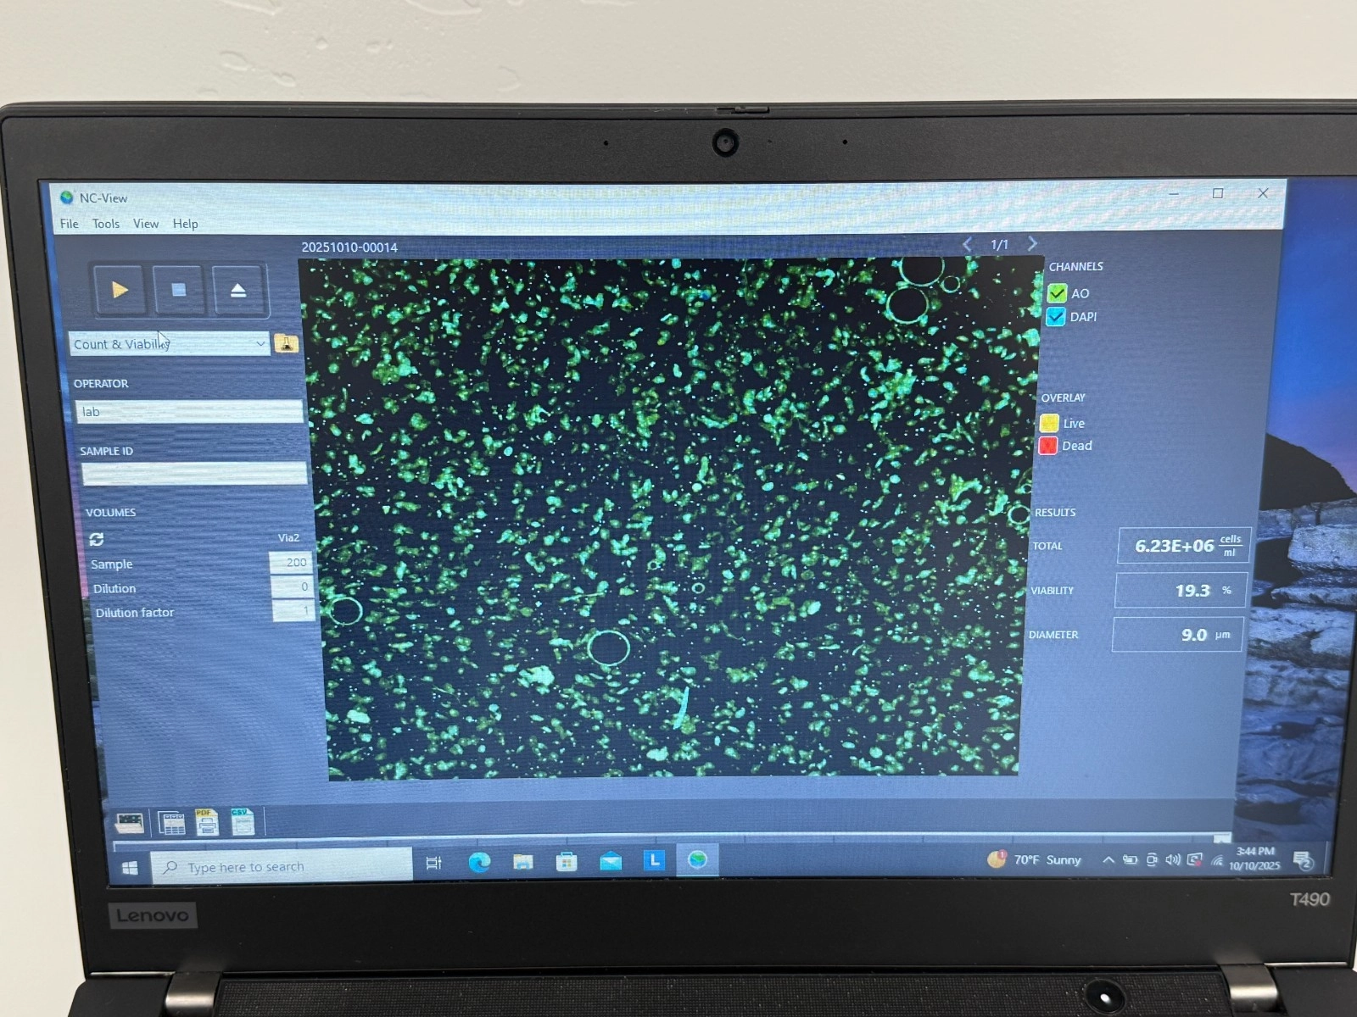Go to next image with right chevron
Viewport: 1357px width, 1017px height.
1032,244
